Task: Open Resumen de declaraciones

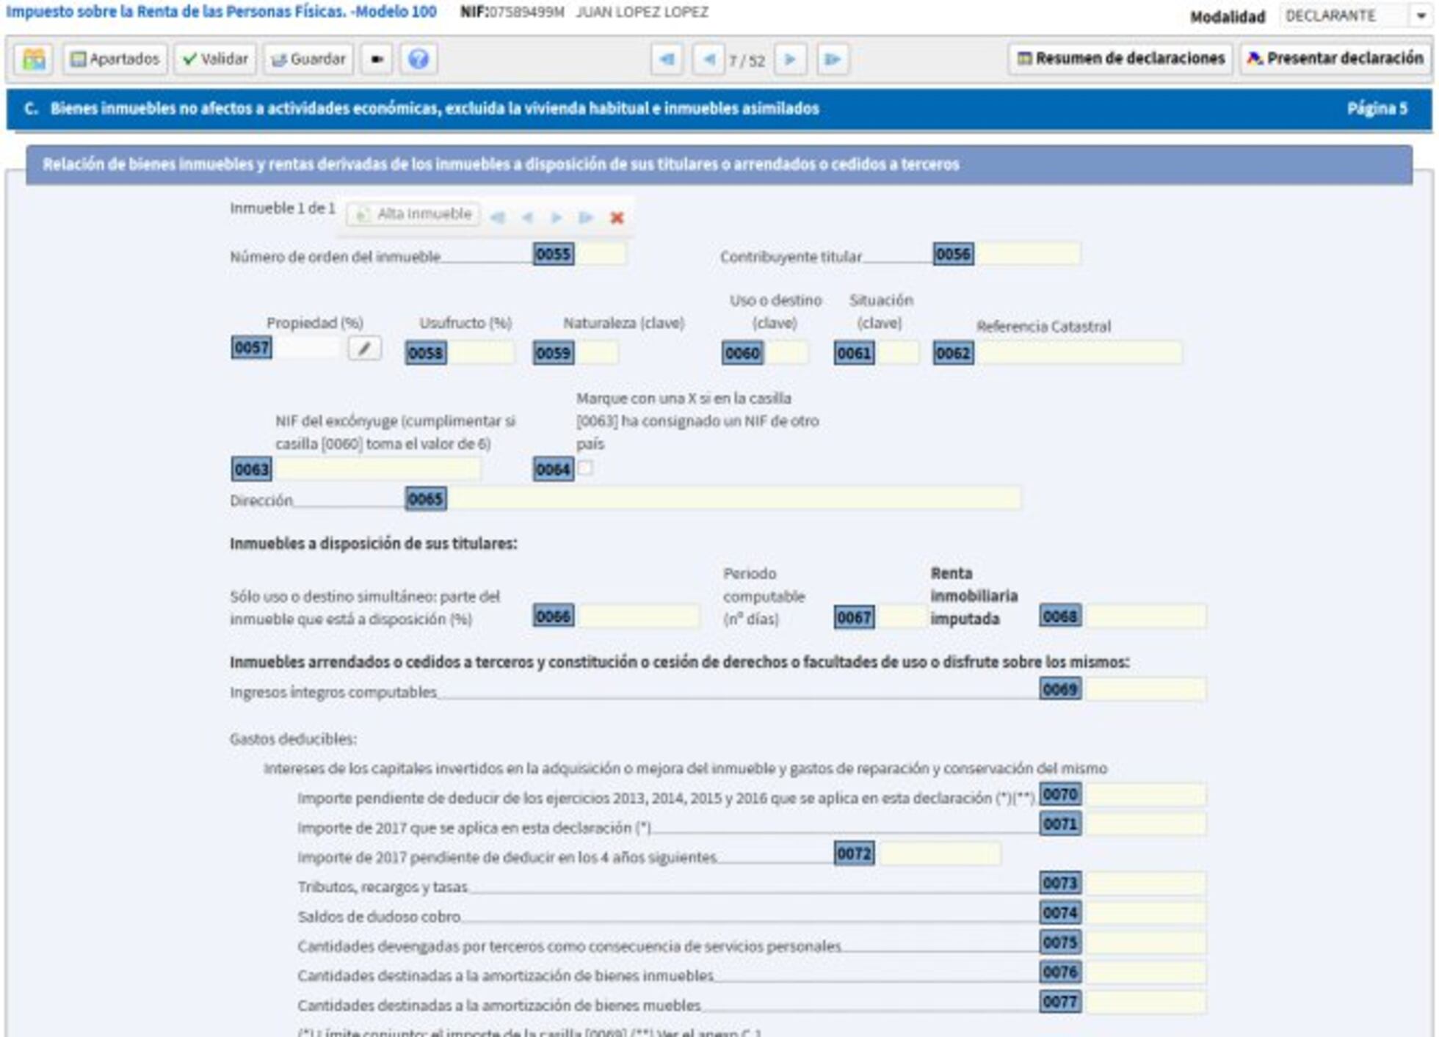Action: (1120, 59)
